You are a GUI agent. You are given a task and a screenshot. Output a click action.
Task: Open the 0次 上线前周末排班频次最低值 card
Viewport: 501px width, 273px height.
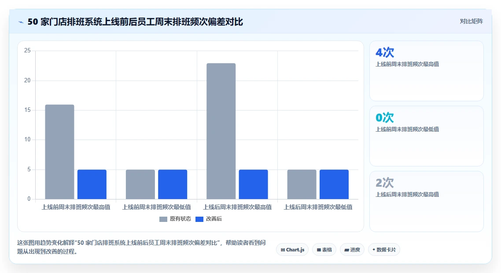pos(427,136)
